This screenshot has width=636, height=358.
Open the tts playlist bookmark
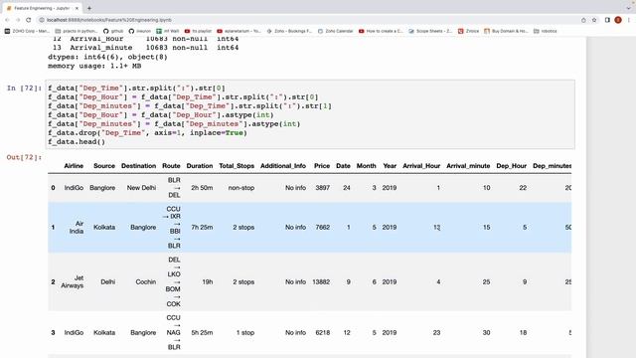pos(198,31)
